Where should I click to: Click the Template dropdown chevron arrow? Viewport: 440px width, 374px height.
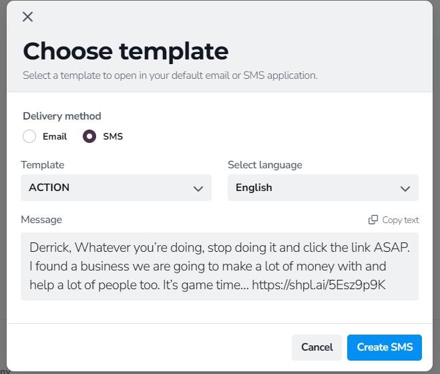198,188
